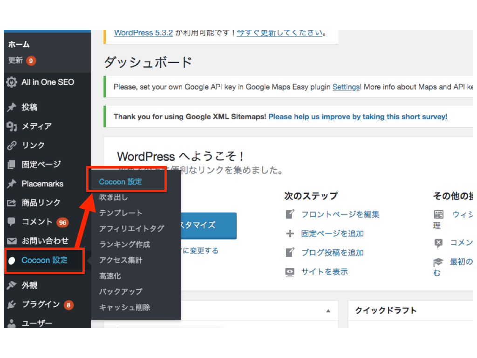Image resolution: width=477 pixels, height=358 pixels.
Task: Click the pushpin icon beside 投稿
Action: [x=12, y=107]
